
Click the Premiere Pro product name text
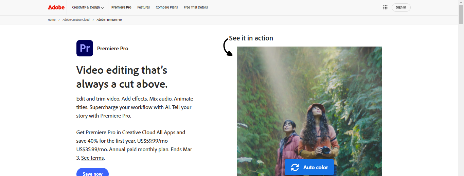point(113,49)
